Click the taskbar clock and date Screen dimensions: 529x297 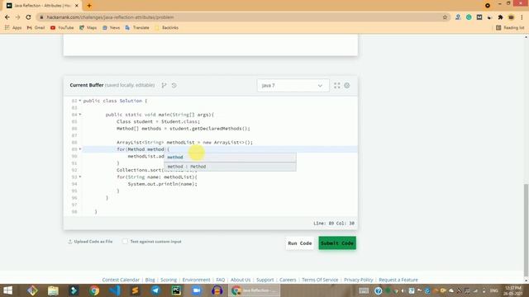(x=513, y=290)
